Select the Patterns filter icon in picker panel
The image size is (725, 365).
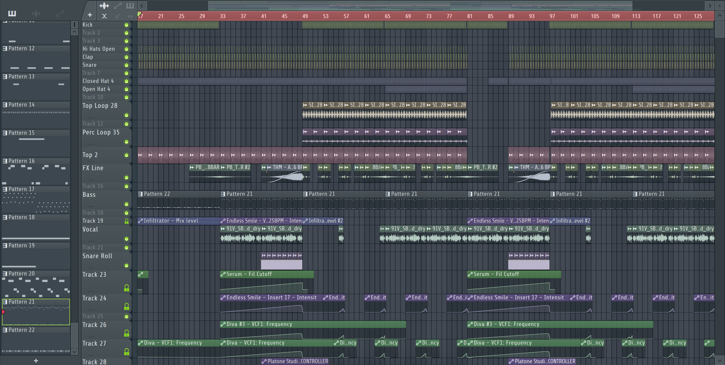[12, 13]
